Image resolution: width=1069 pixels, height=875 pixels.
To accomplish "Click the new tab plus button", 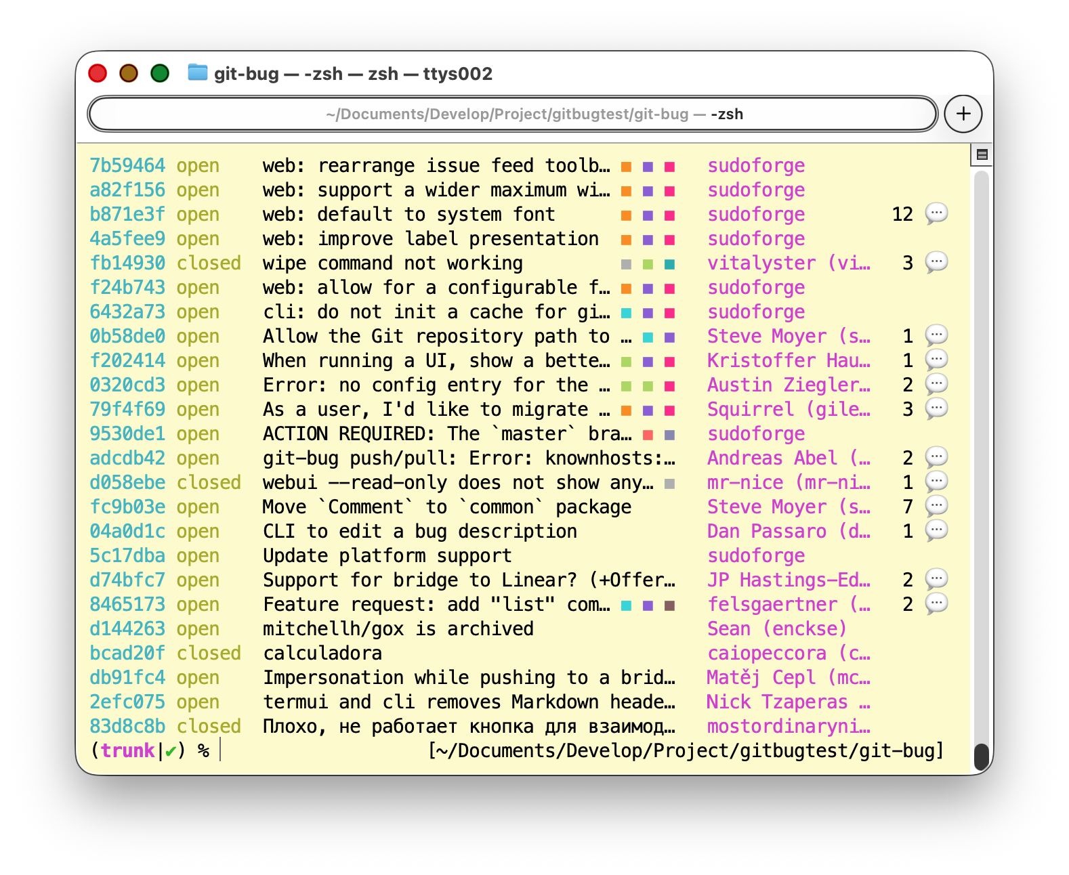I will [963, 114].
